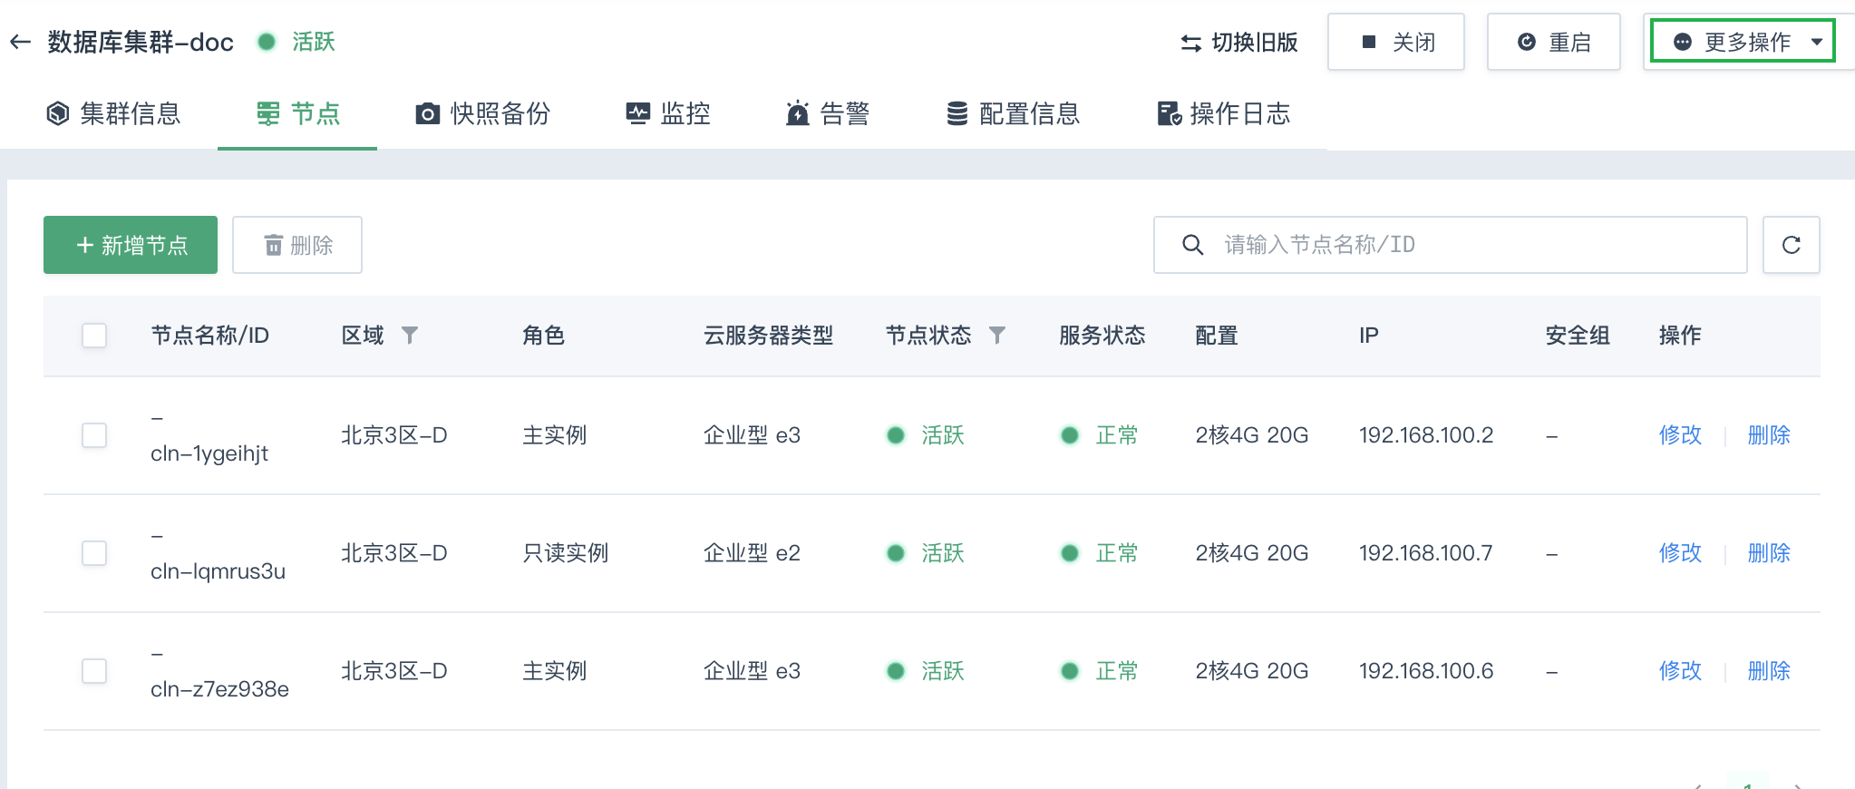Image resolution: width=1855 pixels, height=789 pixels.
Task: Select checkbox for node cln-lqmrus3u
Action: point(94,553)
